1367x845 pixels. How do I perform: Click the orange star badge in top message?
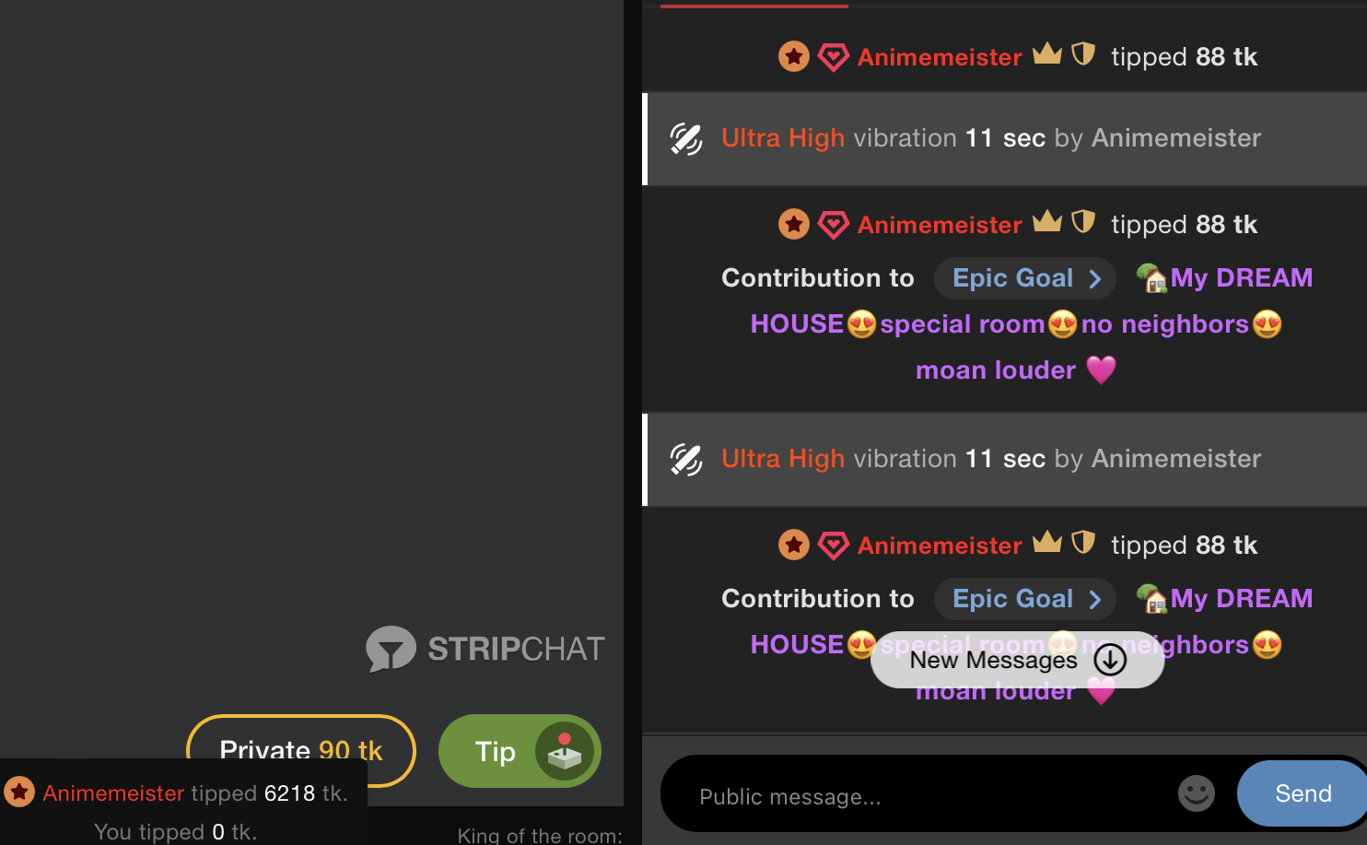794,56
